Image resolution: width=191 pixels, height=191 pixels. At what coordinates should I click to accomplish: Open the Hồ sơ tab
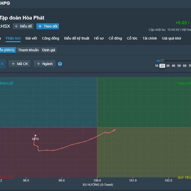[x=99, y=39]
